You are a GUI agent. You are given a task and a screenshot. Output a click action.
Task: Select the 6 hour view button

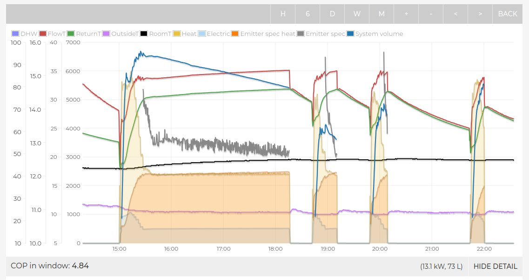[308, 14]
